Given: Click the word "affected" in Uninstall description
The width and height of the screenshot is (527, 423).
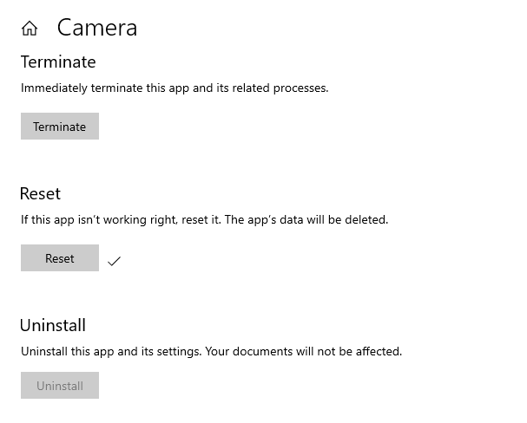Looking at the screenshot, I should 379,352.
